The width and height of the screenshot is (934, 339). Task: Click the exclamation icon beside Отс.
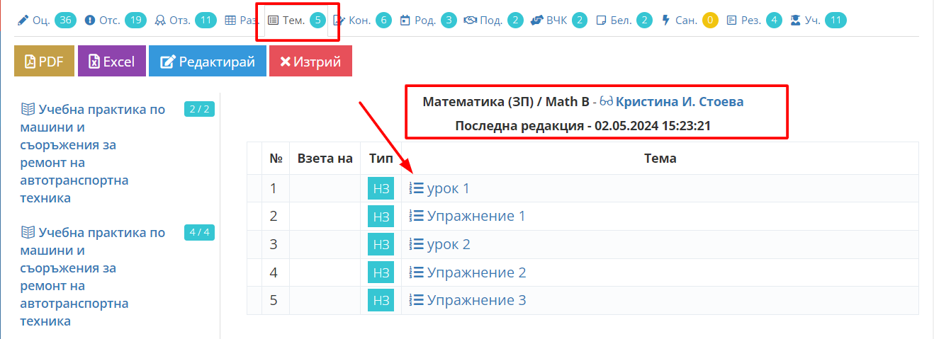[89, 21]
